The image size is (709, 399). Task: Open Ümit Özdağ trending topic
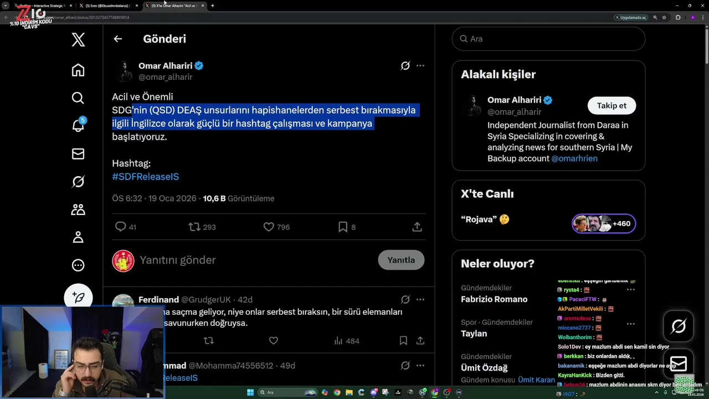tap(484, 368)
